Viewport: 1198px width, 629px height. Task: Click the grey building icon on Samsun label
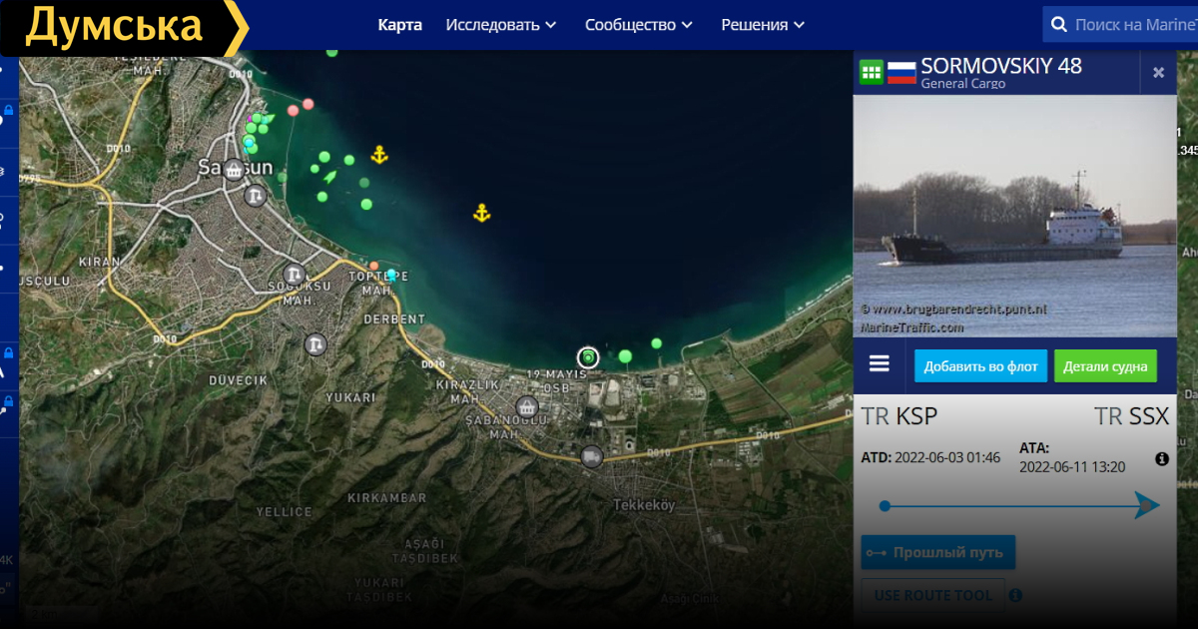(235, 170)
